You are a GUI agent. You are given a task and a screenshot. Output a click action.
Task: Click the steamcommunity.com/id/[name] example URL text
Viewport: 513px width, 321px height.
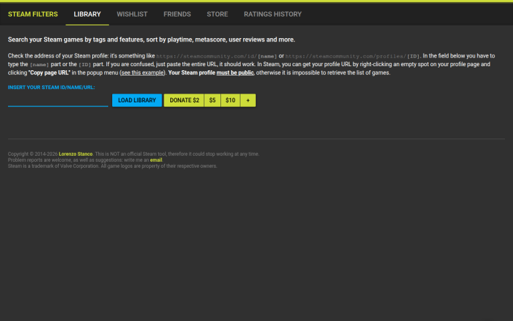[216, 56]
